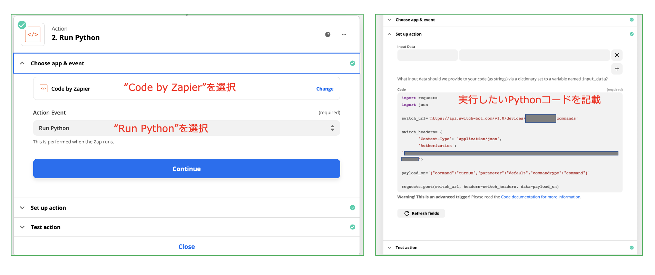Click the Action Event stepper arrows
The width and height of the screenshot is (655, 275).
pos(332,128)
